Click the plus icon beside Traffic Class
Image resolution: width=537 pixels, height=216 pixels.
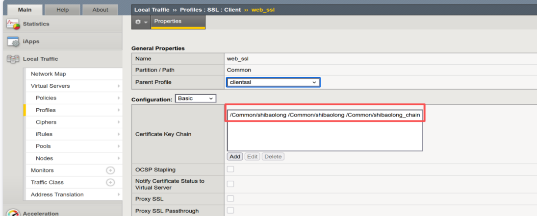point(110,182)
